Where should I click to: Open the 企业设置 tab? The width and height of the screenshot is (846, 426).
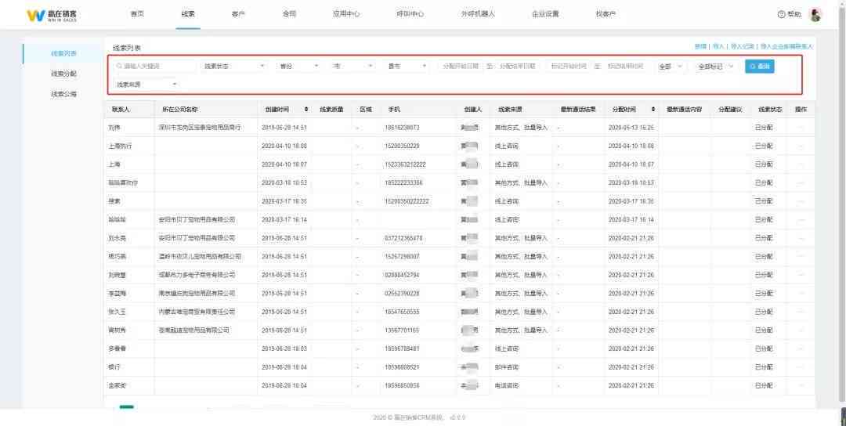tap(545, 14)
